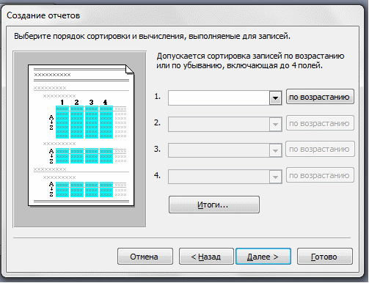
Task: Go back with the Назад button
Action: pyautogui.click(x=206, y=257)
